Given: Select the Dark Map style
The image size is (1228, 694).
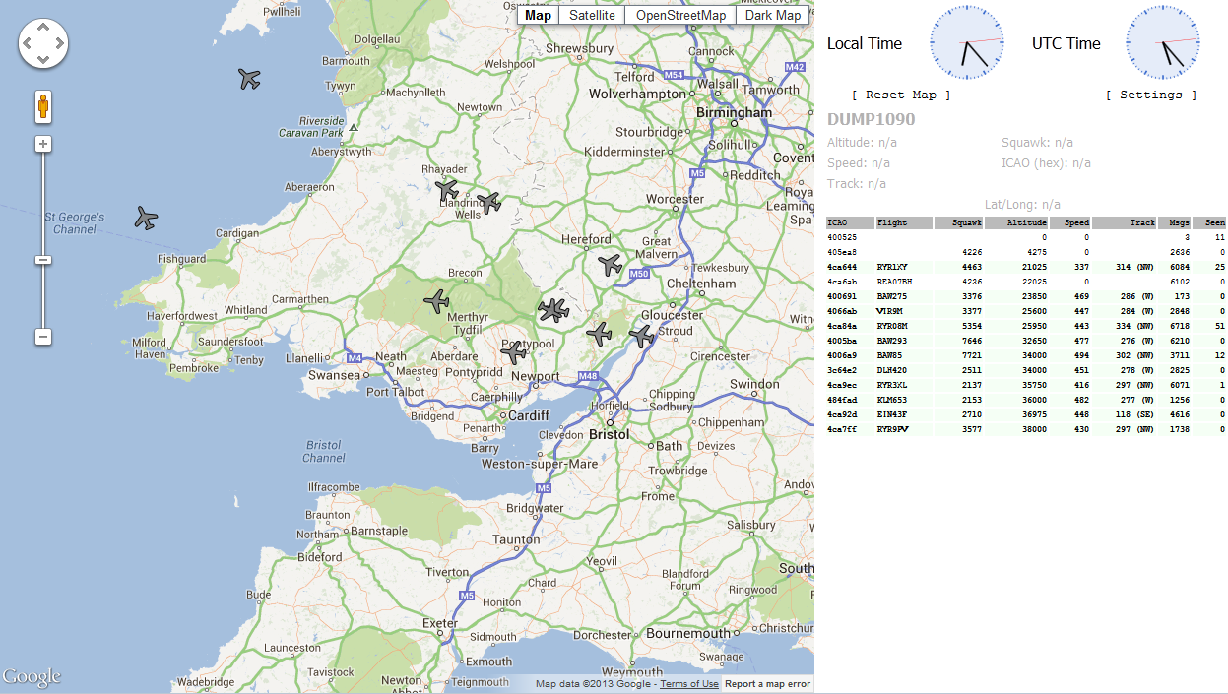Looking at the screenshot, I should pos(772,15).
